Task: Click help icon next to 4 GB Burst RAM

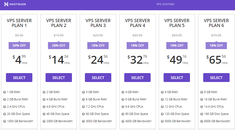Action: [x=44, y=100]
